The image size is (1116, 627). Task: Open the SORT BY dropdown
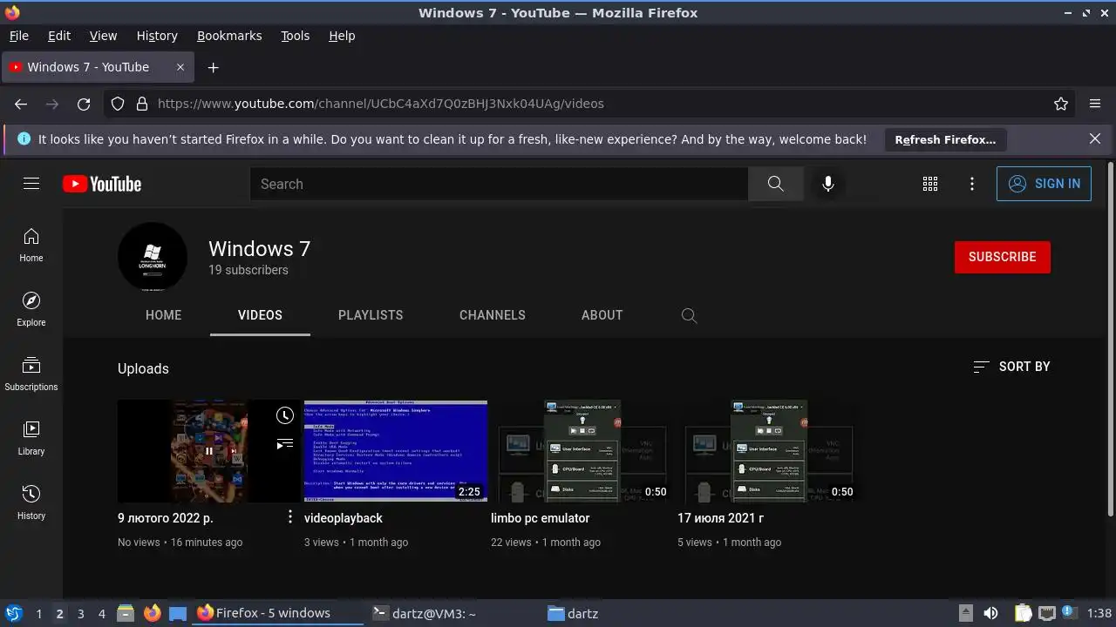click(x=1011, y=367)
